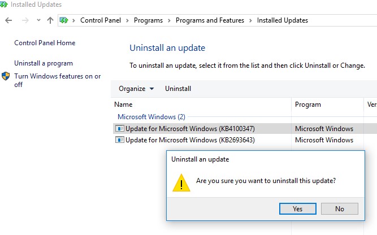Viewport: 377px width, 235px height.
Task: Click the back navigation arrow
Action: tap(8, 20)
